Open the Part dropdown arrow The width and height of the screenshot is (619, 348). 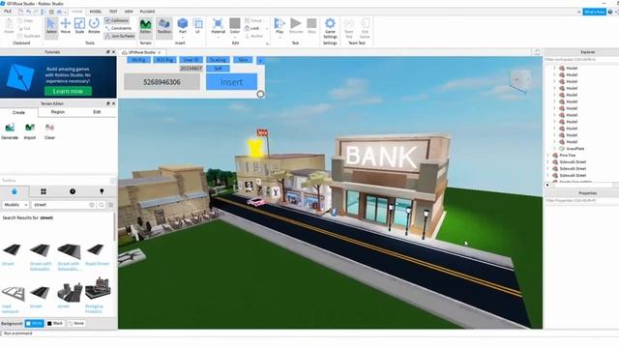pyautogui.click(x=183, y=38)
